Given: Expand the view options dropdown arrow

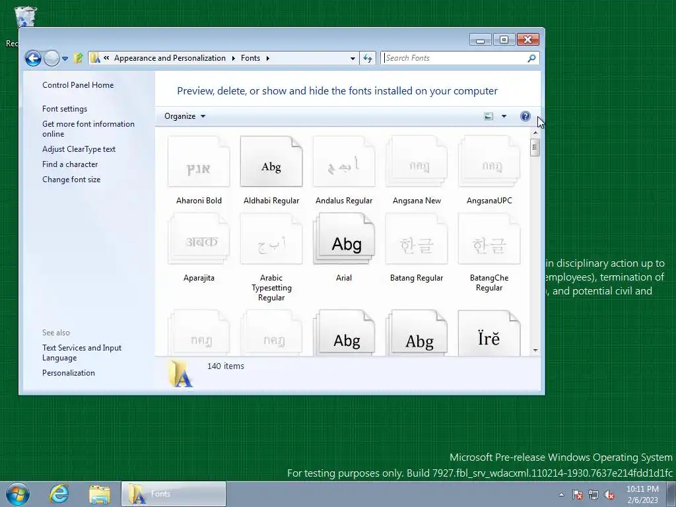Looking at the screenshot, I should pos(504,116).
